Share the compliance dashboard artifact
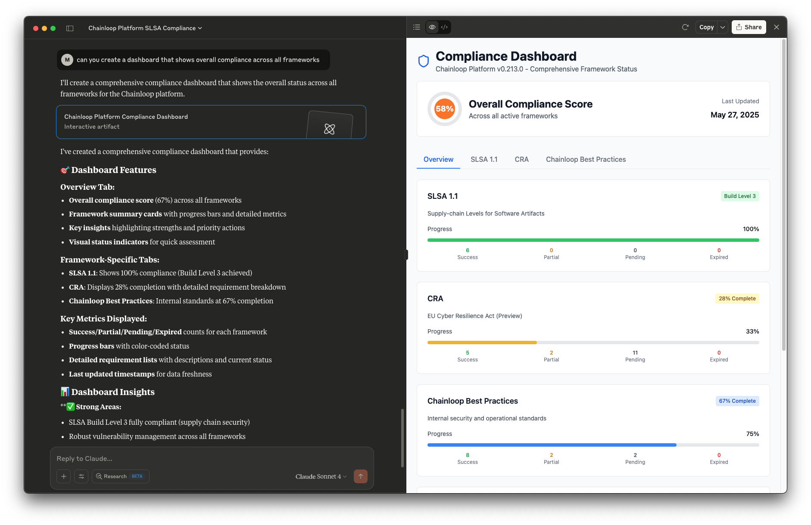This screenshot has width=811, height=525. (749, 27)
